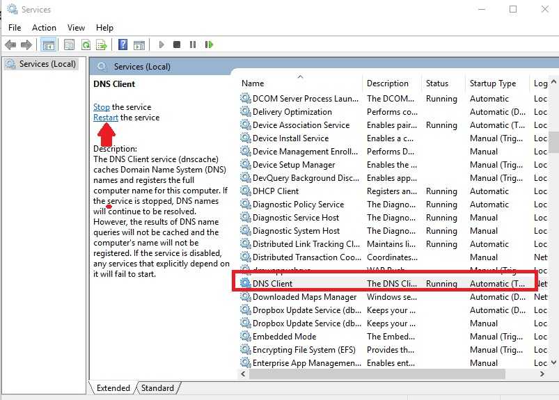Select Distributed Link Tracking Client service

point(306,243)
